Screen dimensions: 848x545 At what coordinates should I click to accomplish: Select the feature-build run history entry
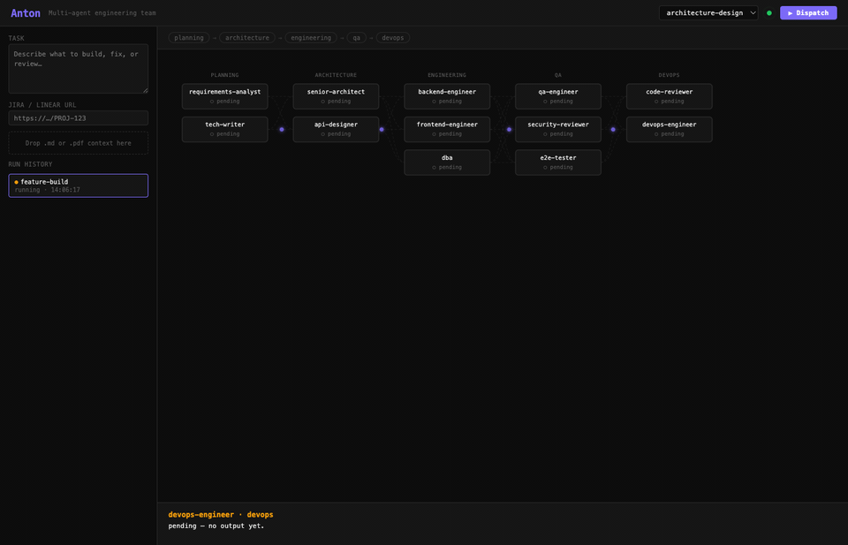79,185
